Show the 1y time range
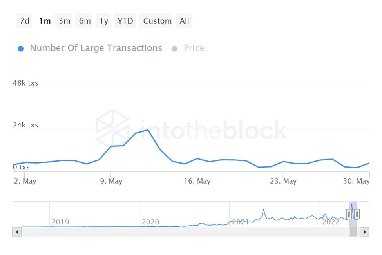Viewport: 382px width, 255px height. pyautogui.click(x=104, y=21)
